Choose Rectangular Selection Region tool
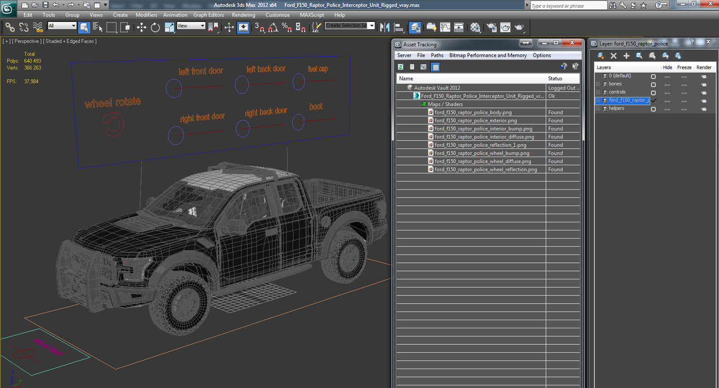719x388 pixels. 111,27
